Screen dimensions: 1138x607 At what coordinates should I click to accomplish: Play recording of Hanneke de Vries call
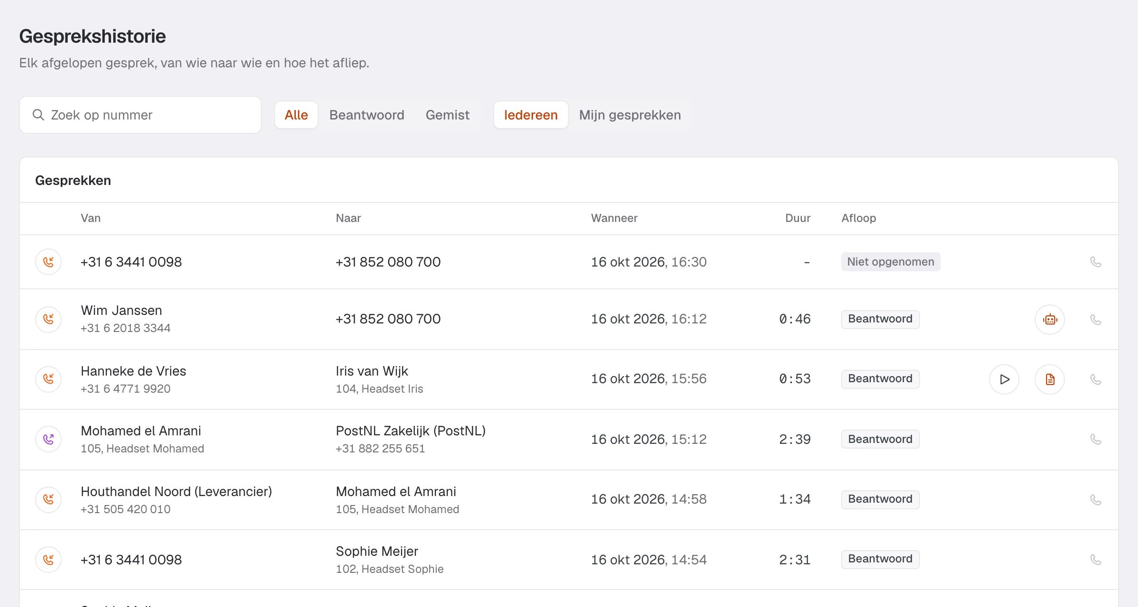[x=1004, y=379]
